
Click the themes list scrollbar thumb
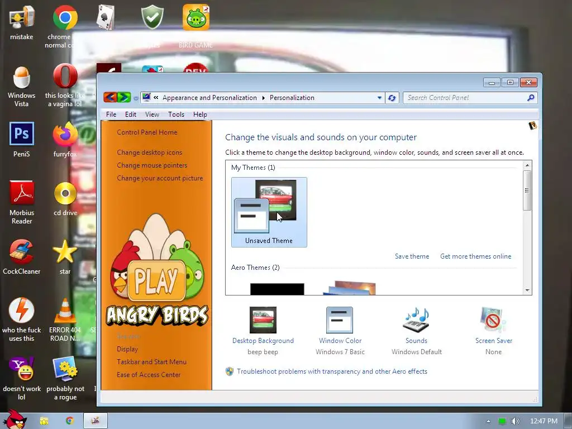(x=527, y=190)
